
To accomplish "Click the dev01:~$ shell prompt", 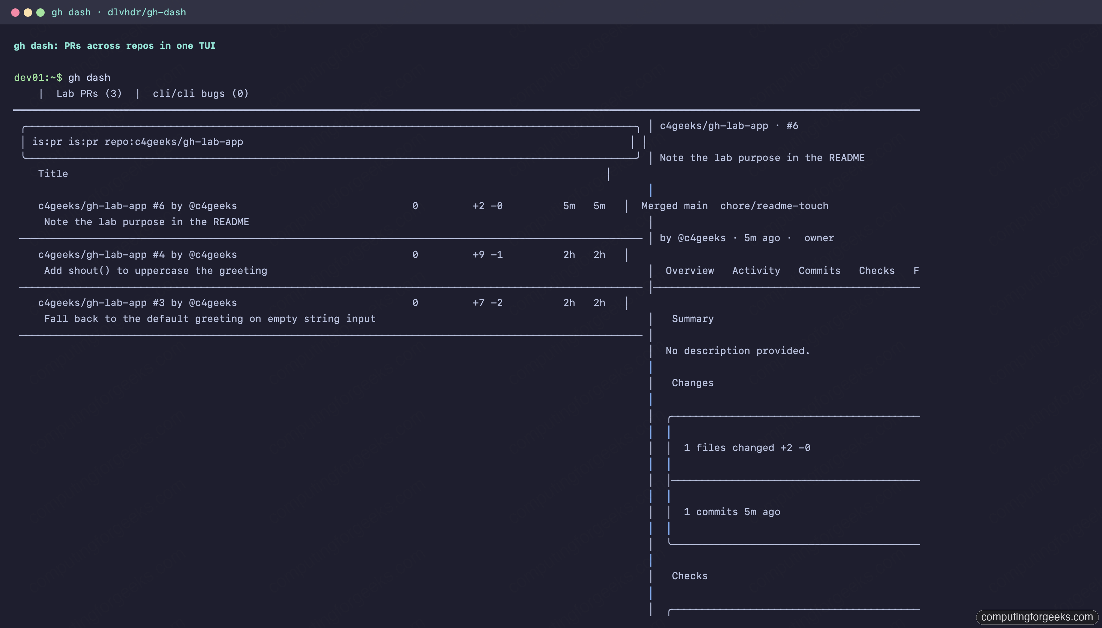I will pyautogui.click(x=38, y=78).
